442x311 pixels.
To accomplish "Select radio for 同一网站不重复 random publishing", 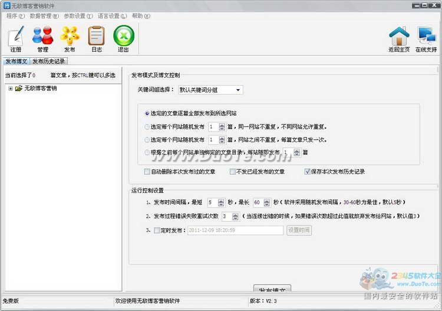I will [x=147, y=127].
